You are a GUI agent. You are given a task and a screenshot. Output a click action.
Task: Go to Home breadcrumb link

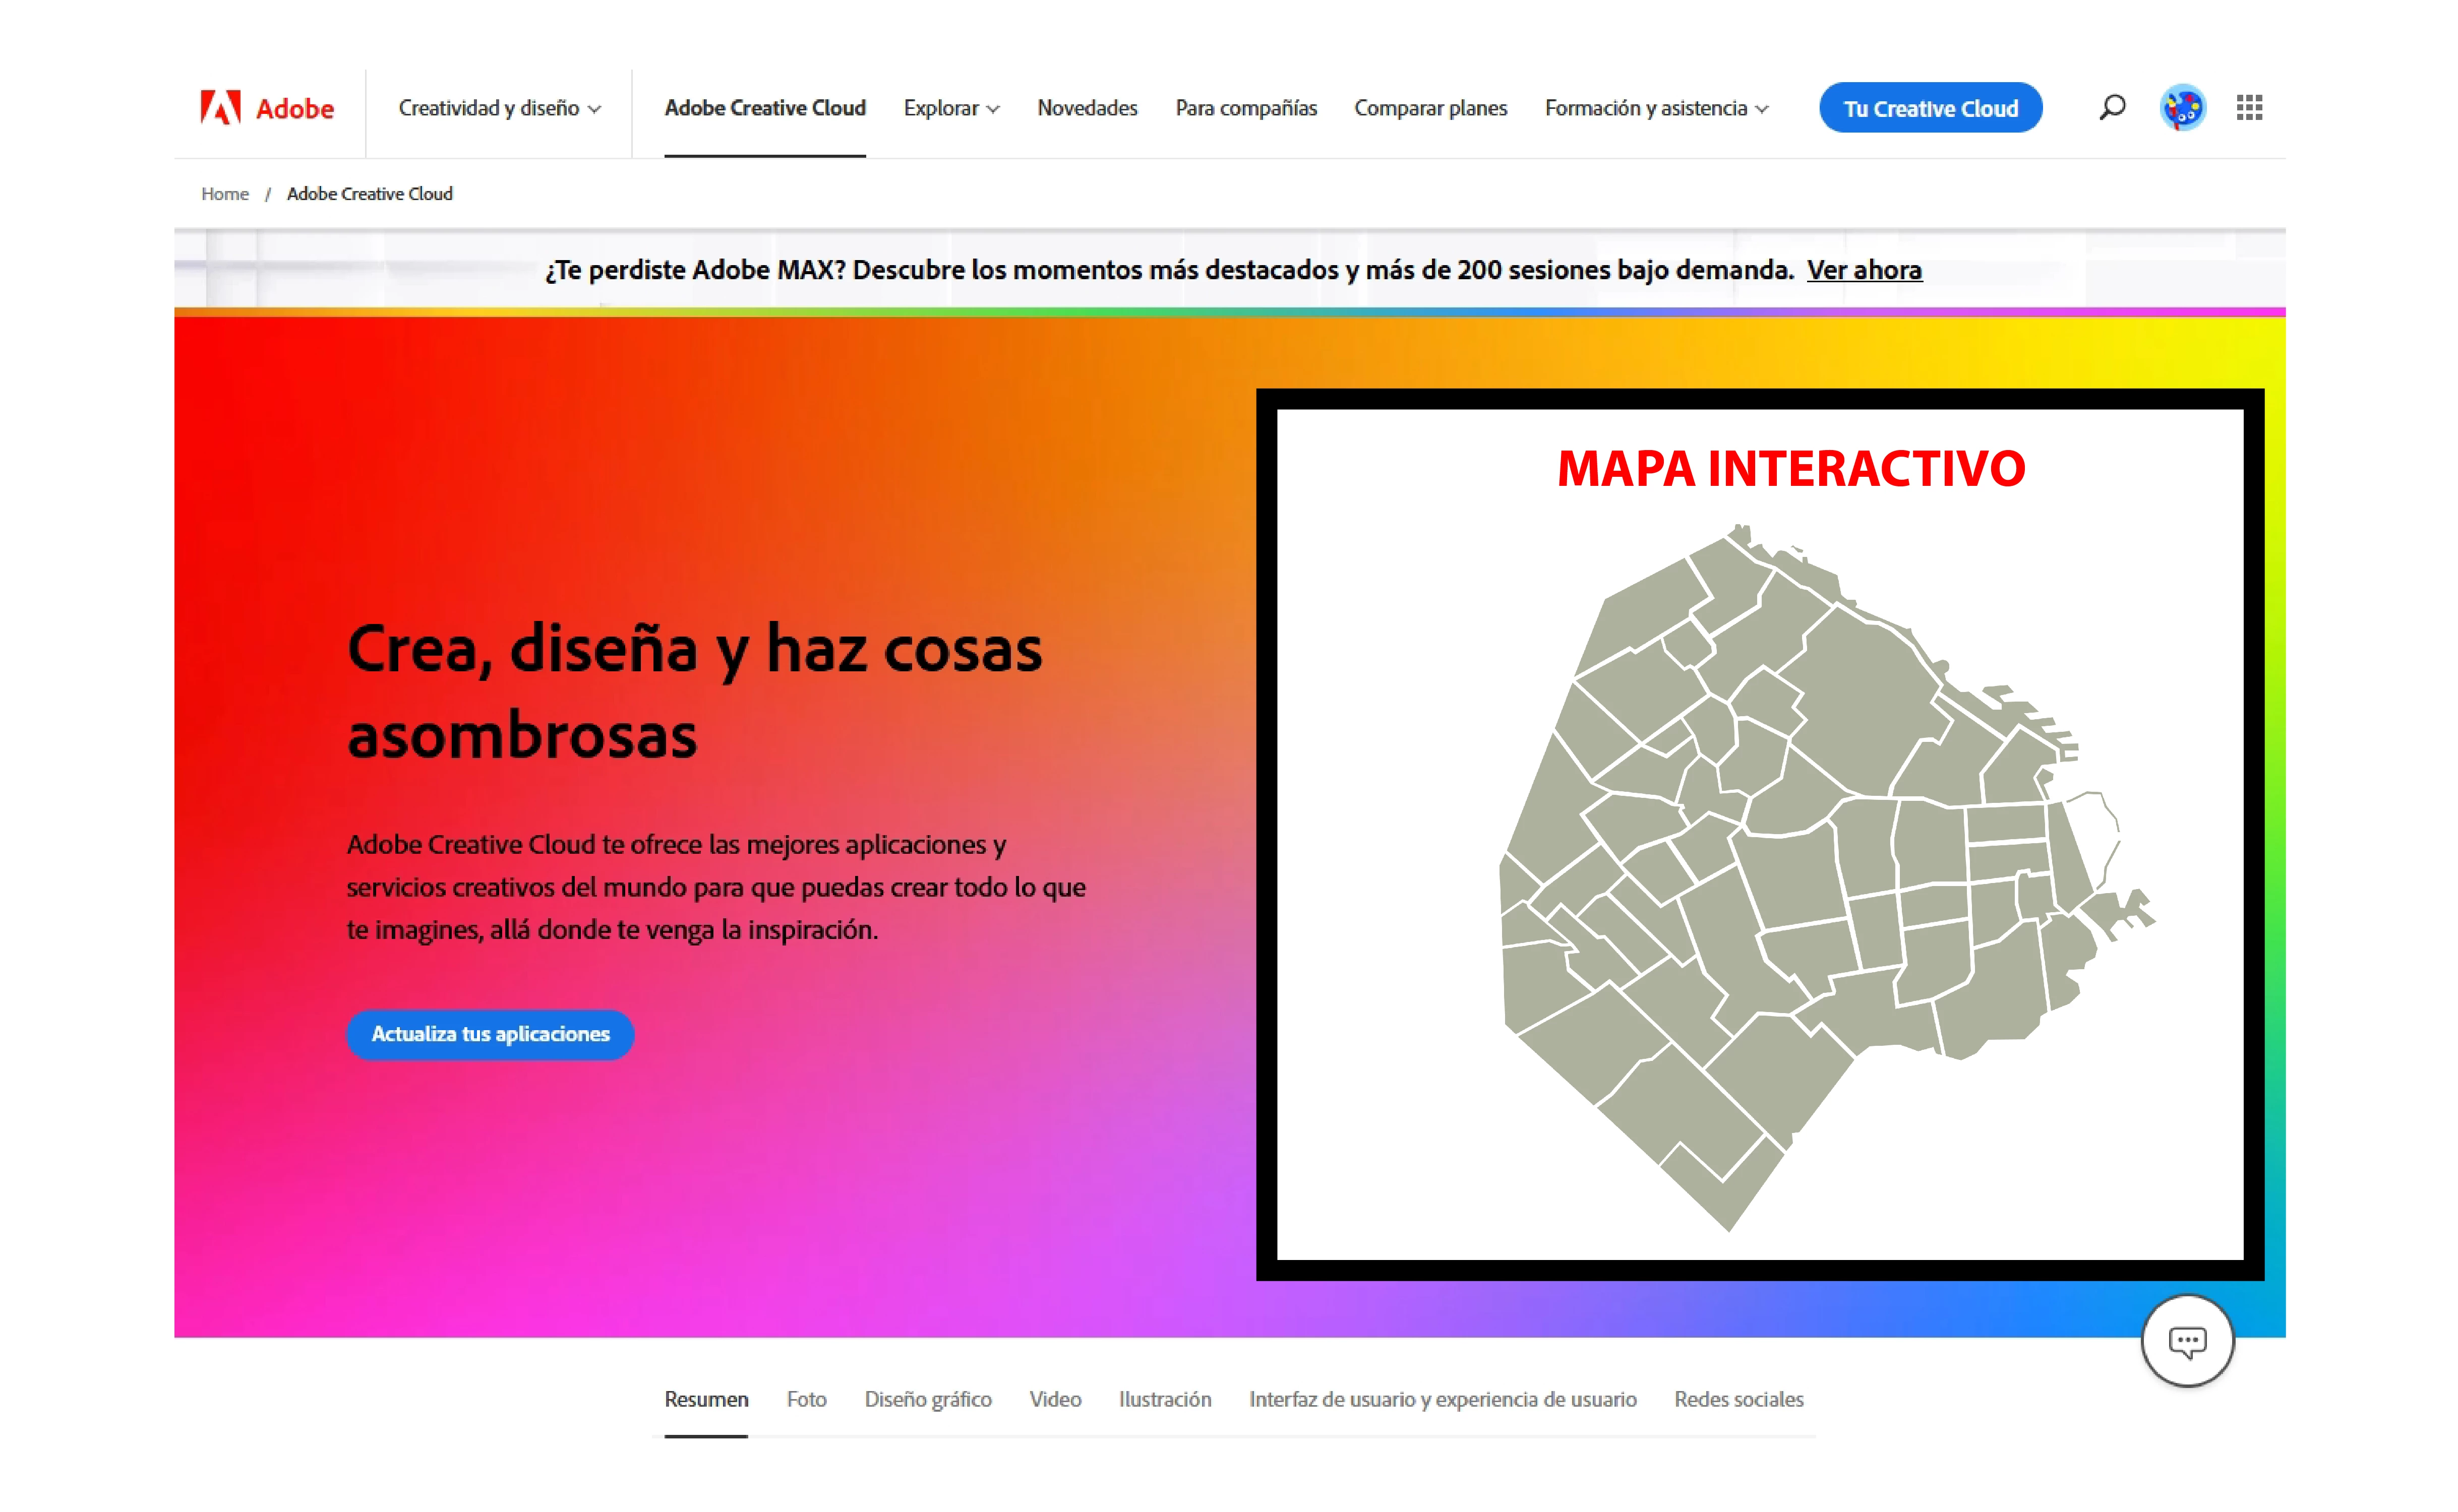pos(225,194)
